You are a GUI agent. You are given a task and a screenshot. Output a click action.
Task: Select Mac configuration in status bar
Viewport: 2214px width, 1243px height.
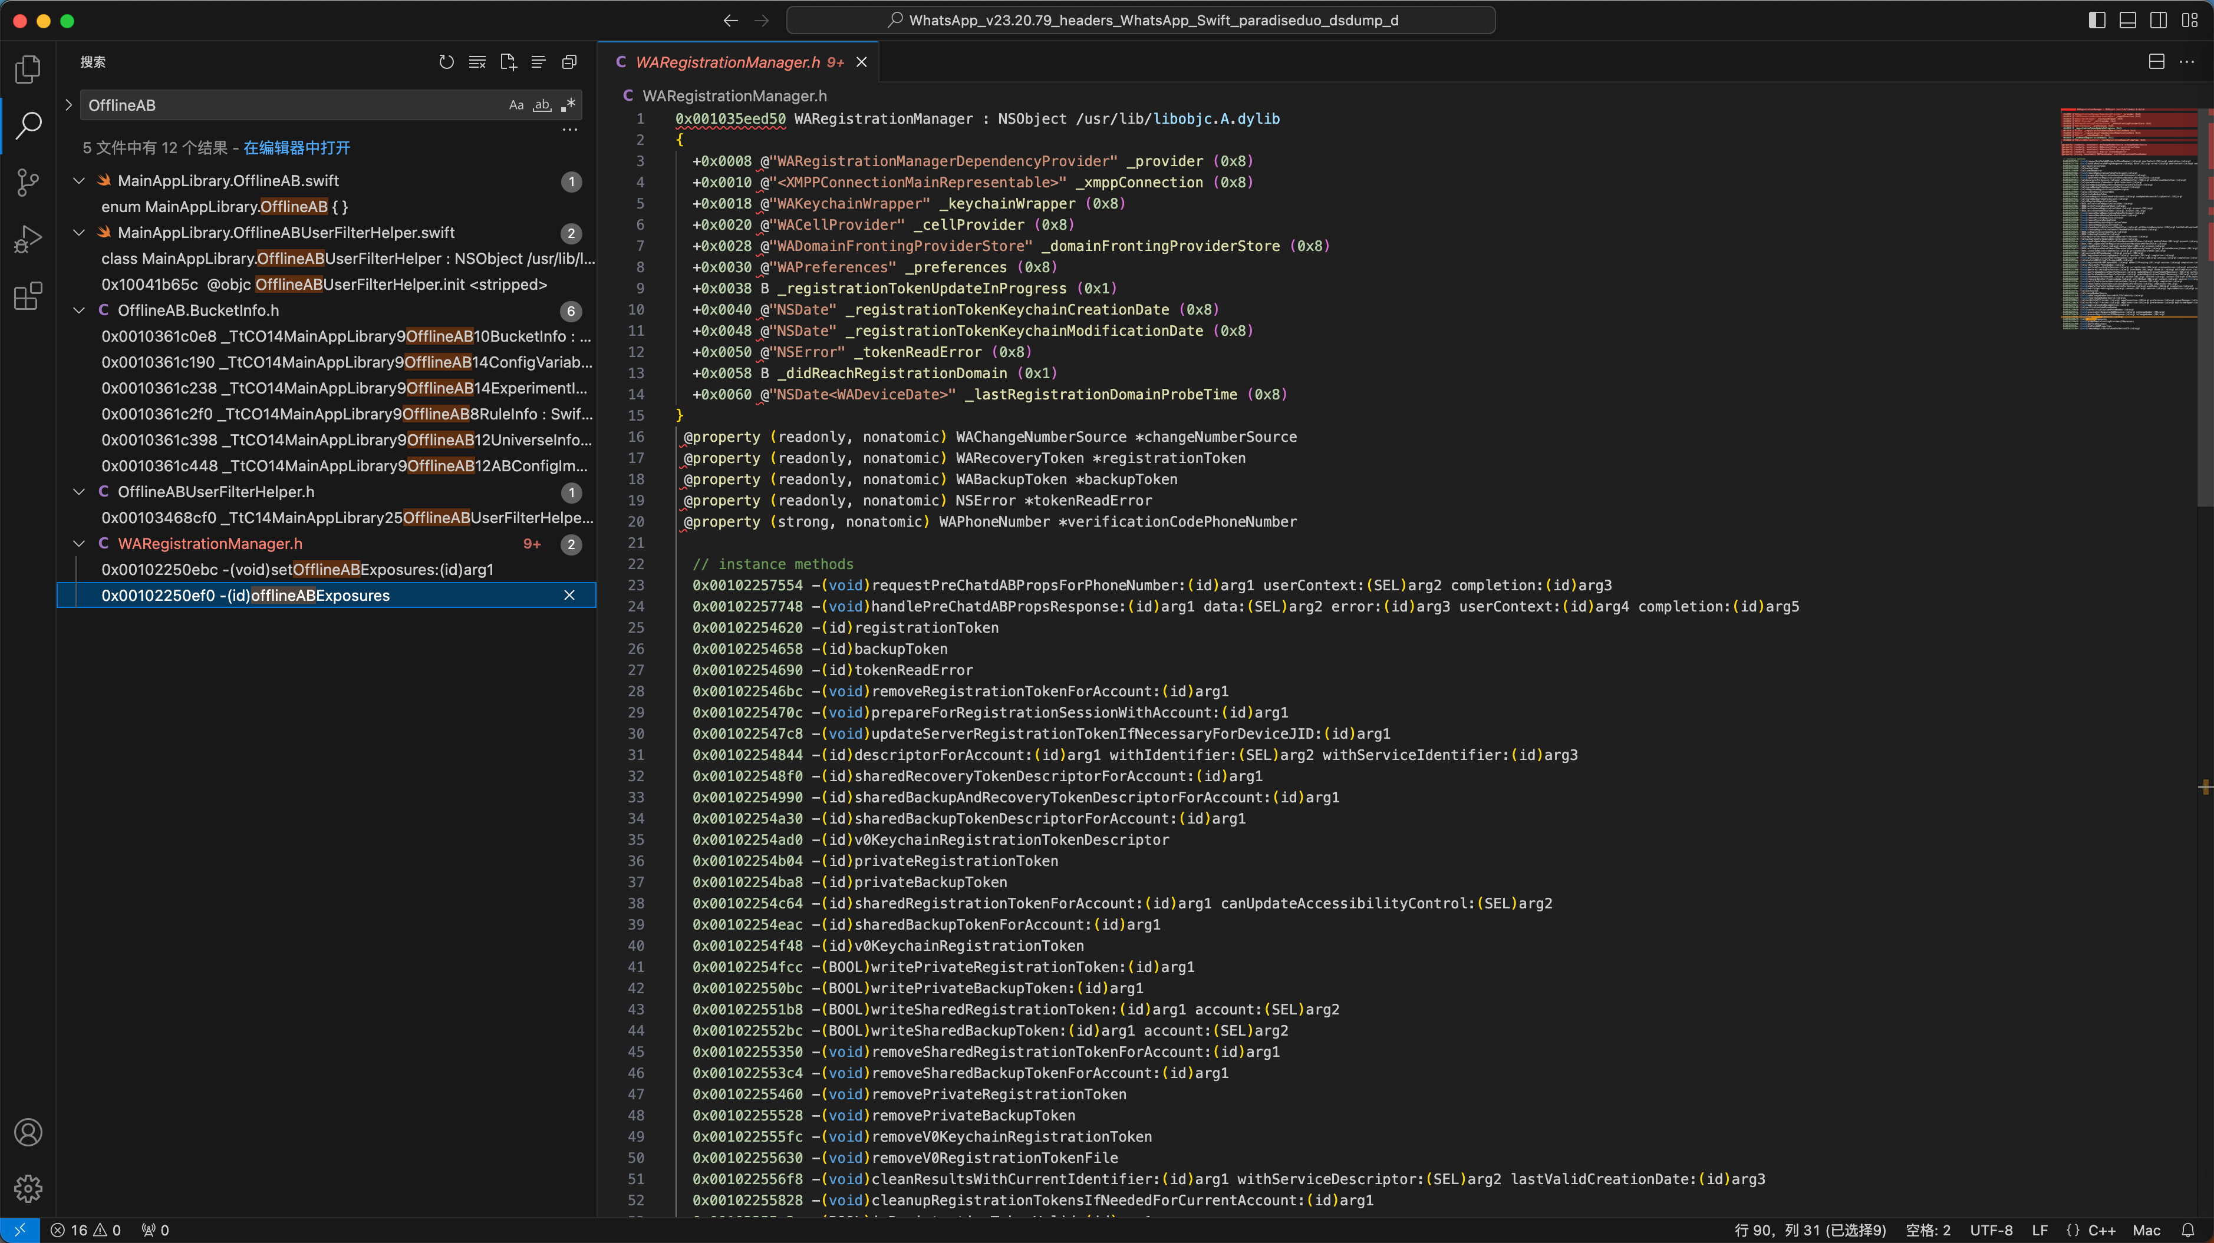(2146, 1230)
